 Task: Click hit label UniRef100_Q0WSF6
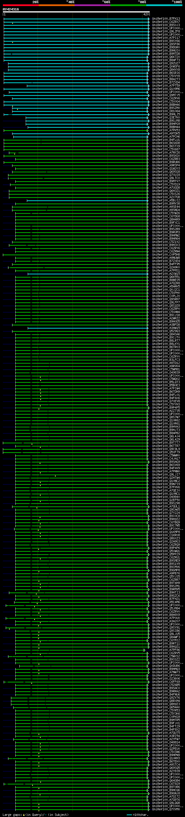click(x=166, y=67)
